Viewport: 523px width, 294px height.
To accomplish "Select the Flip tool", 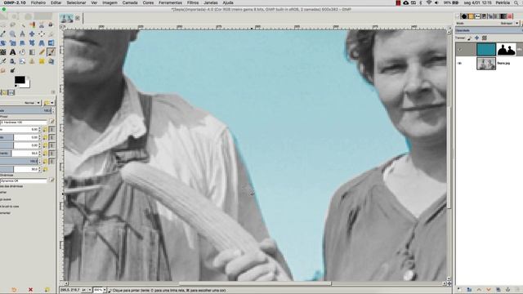I will (51, 42).
